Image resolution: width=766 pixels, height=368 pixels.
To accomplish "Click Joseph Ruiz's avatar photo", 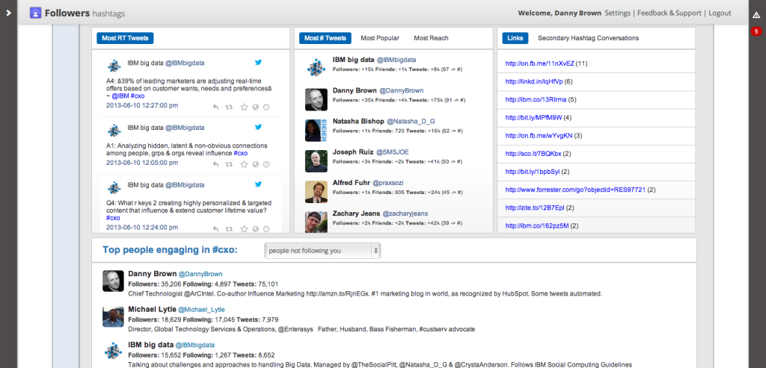I will pos(316,160).
